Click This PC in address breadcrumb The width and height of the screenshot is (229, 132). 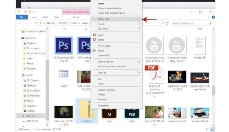tap(51, 23)
